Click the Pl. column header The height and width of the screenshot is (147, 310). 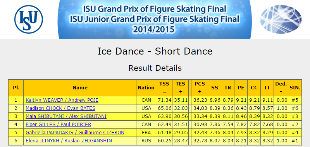[x=16, y=88]
